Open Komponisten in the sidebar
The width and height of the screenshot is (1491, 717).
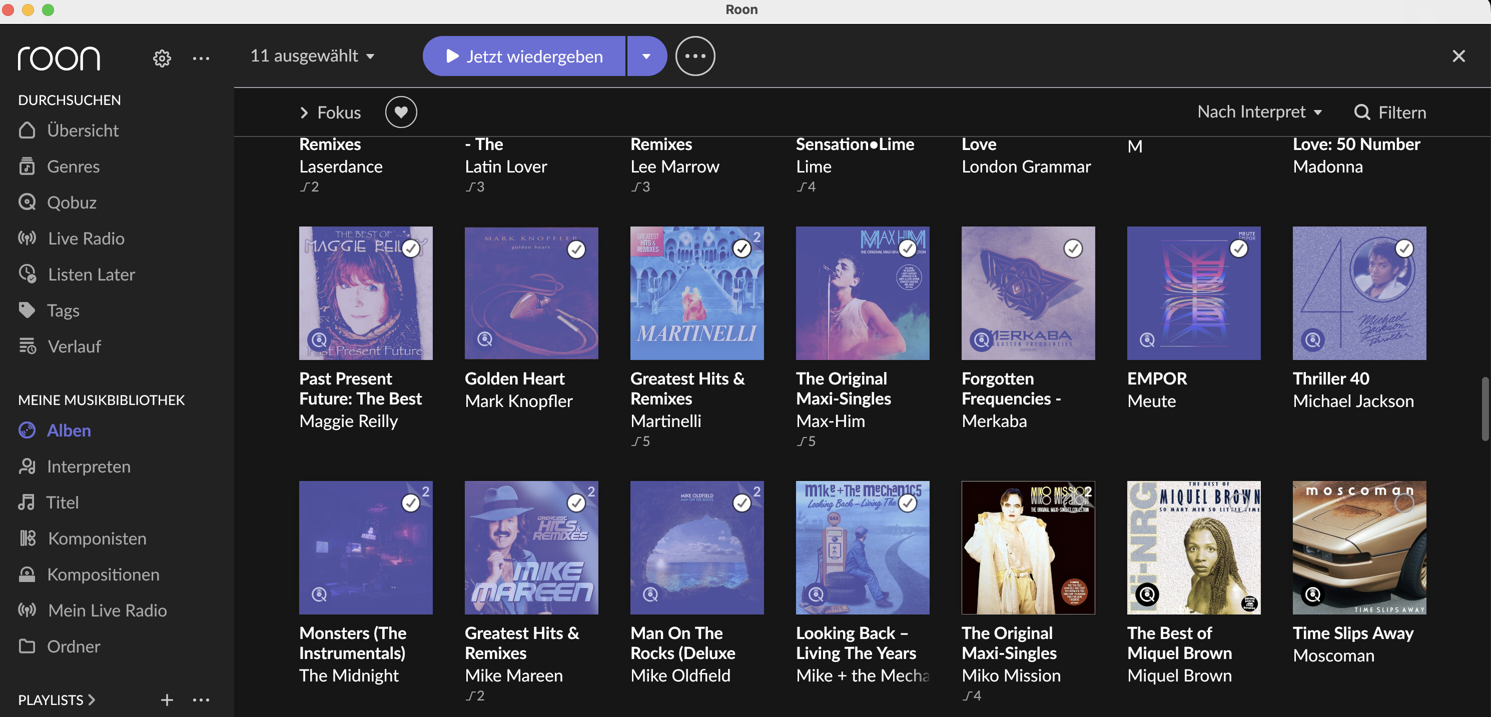click(96, 538)
